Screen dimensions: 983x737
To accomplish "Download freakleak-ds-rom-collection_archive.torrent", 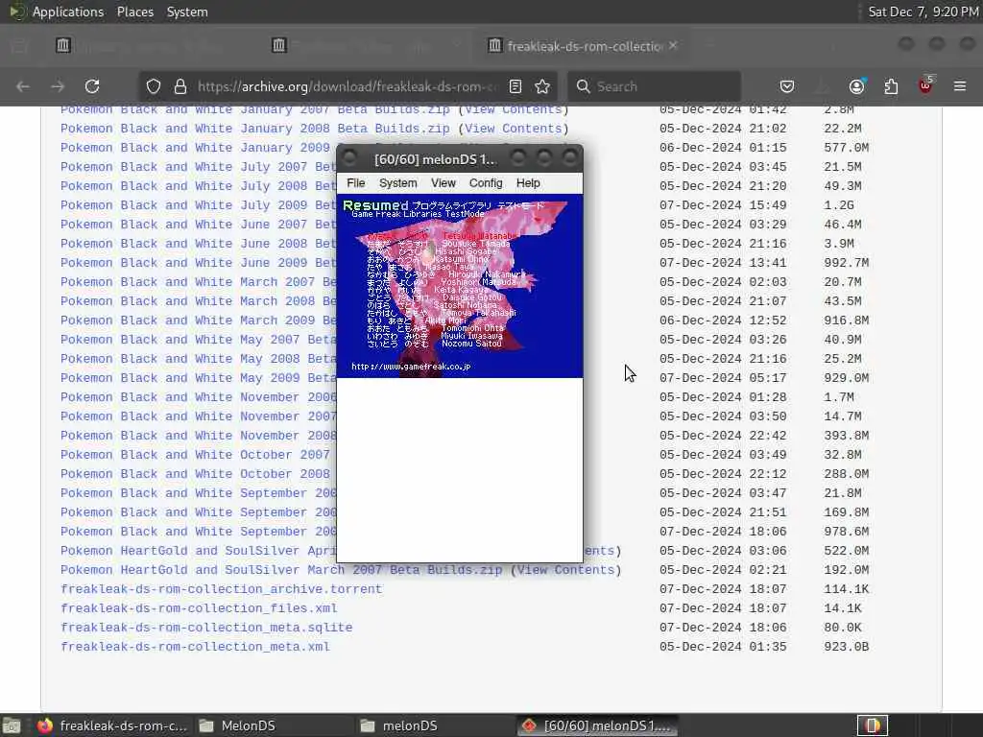I will (222, 589).
